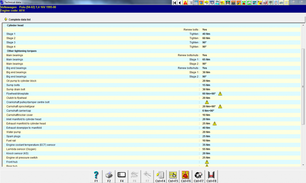306x183 pixels.
Task: Click the Ctrl+F8 vehicle lift button
Action: click(211, 176)
